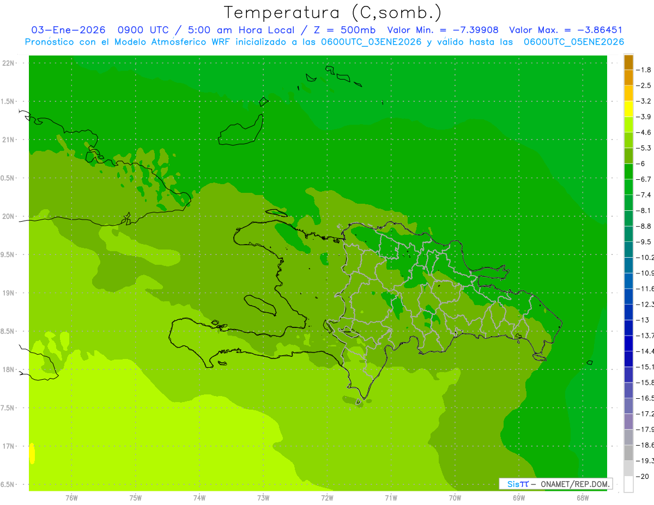Click the deep blue legend swatch below -13

628,328
